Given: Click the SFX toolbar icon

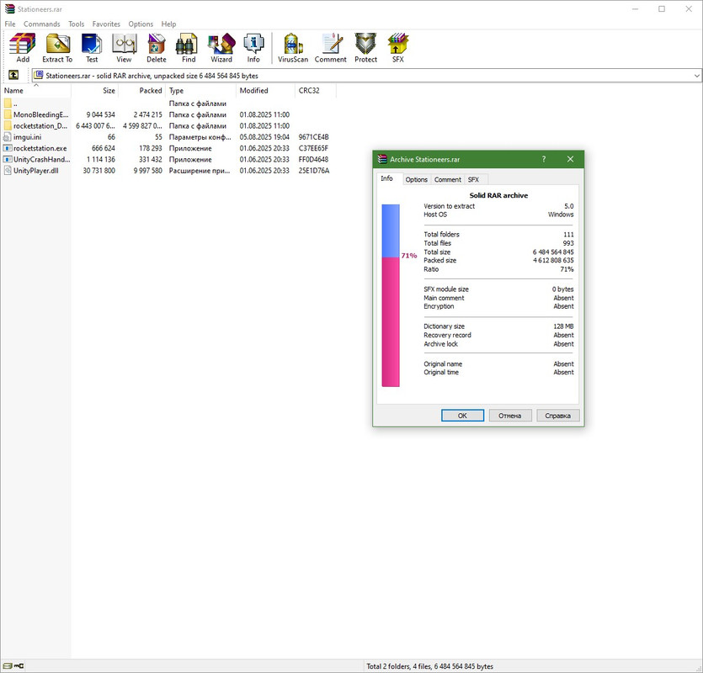Looking at the screenshot, I should [x=398, y=47].
